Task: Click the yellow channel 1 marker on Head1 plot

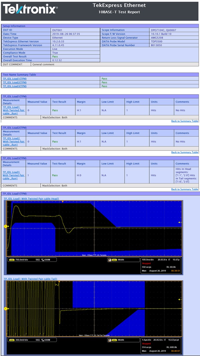Action: point(5,227)
